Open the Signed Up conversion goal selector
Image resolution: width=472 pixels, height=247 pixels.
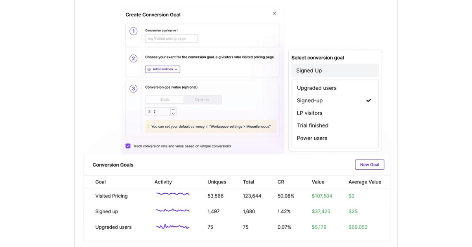[335, 71]
